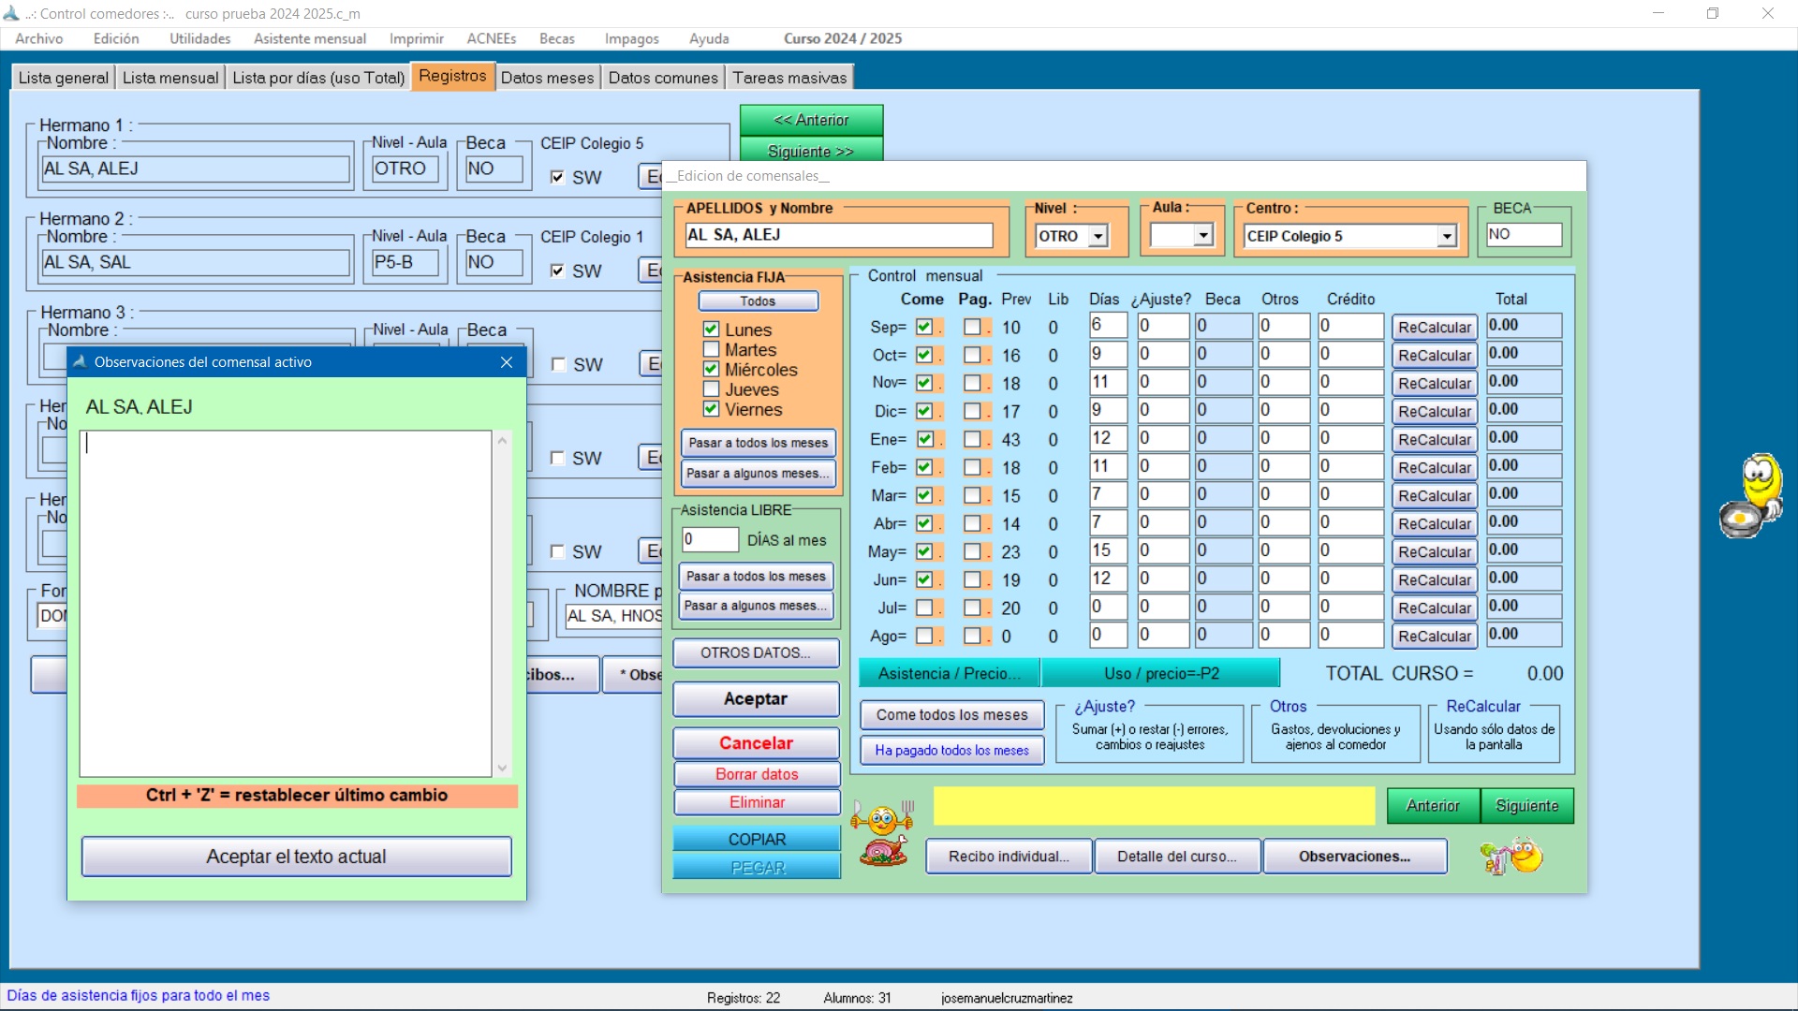Click the scroll-down arrow in observations text box
Image resolution: width=1798 pixels, height=1011 pixels.
[x=503, y=768]
